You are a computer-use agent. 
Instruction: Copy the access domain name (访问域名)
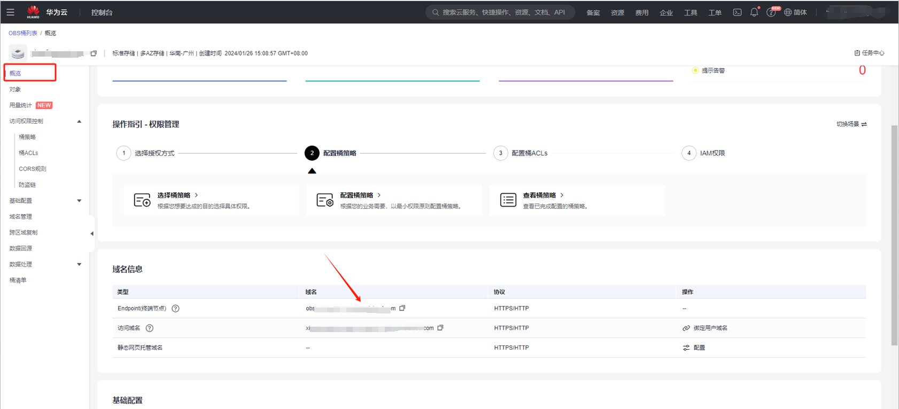440,328
